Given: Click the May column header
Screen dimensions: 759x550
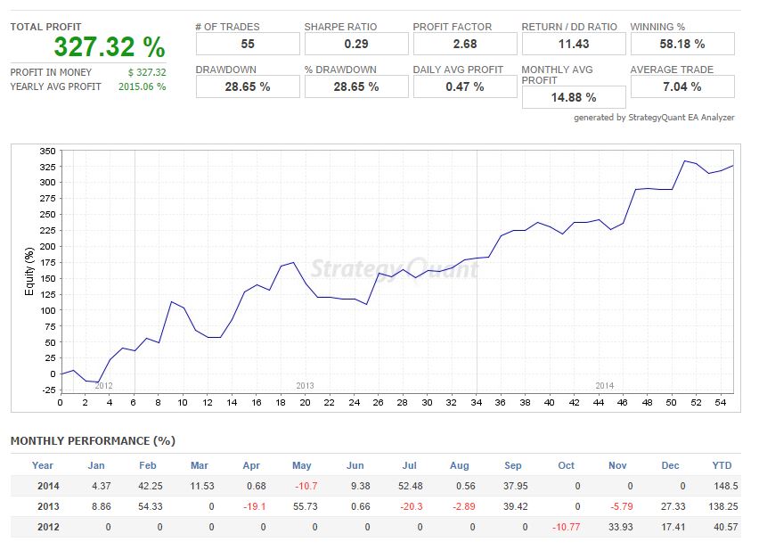Looking at the screenshot, I should click(x=302, y=465).
